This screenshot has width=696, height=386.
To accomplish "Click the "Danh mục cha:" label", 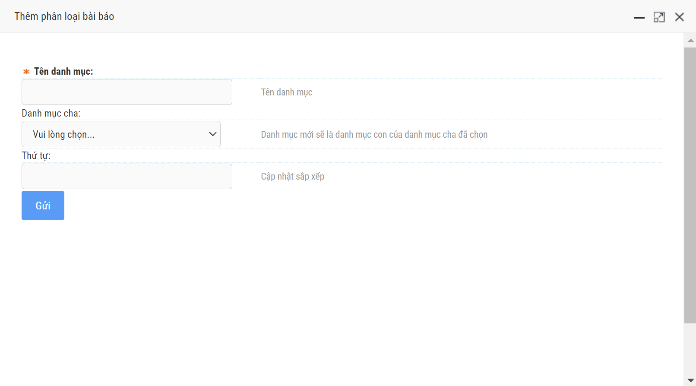I will click(51, 114).
